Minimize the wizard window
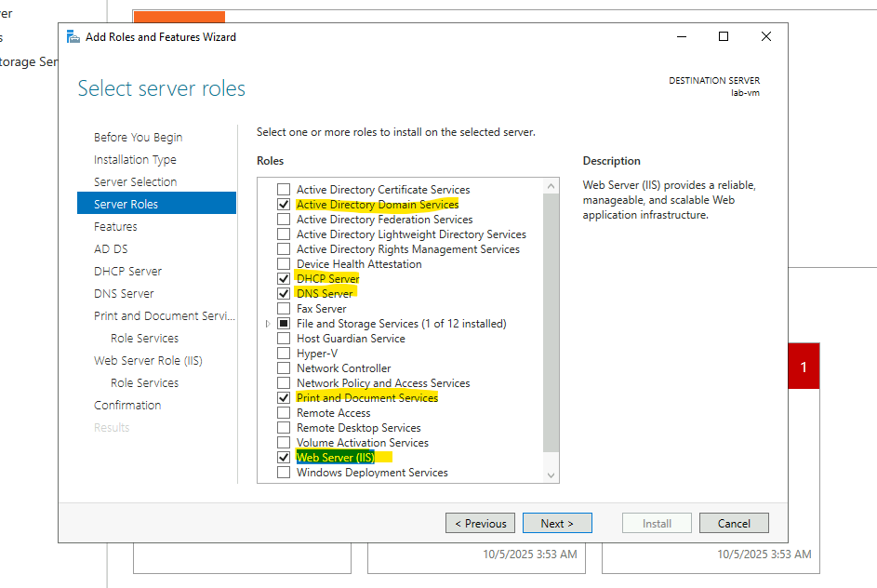The height and width of the screenshot is (588, 877). (682, 37)
